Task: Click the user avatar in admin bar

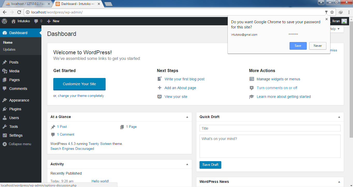Action: tap(344, 21)
